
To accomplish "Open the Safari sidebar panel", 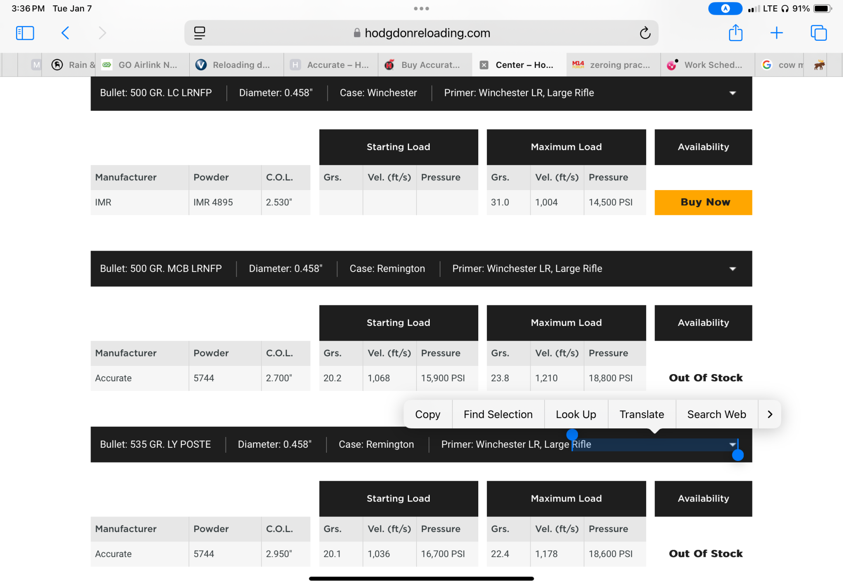I will (25, 33).
